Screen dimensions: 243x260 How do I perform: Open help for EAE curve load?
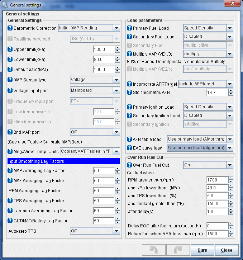click(x=129, y=148)
